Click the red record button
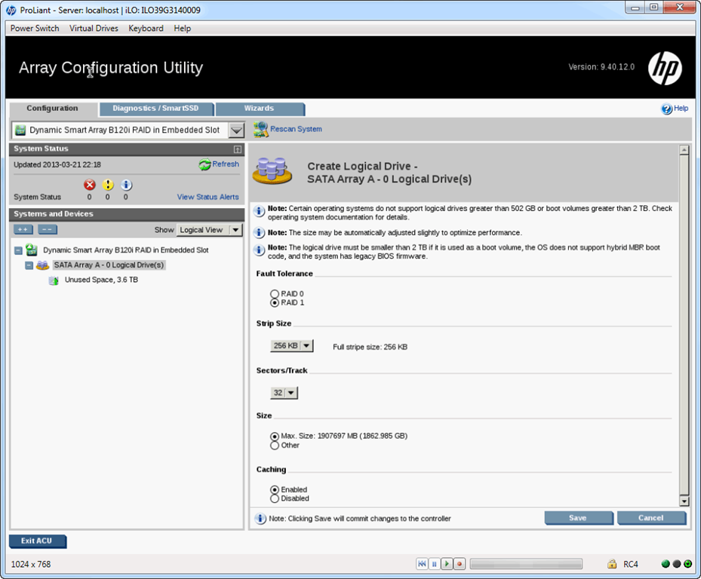The image size is (701, 579). [x=459, y=564]
